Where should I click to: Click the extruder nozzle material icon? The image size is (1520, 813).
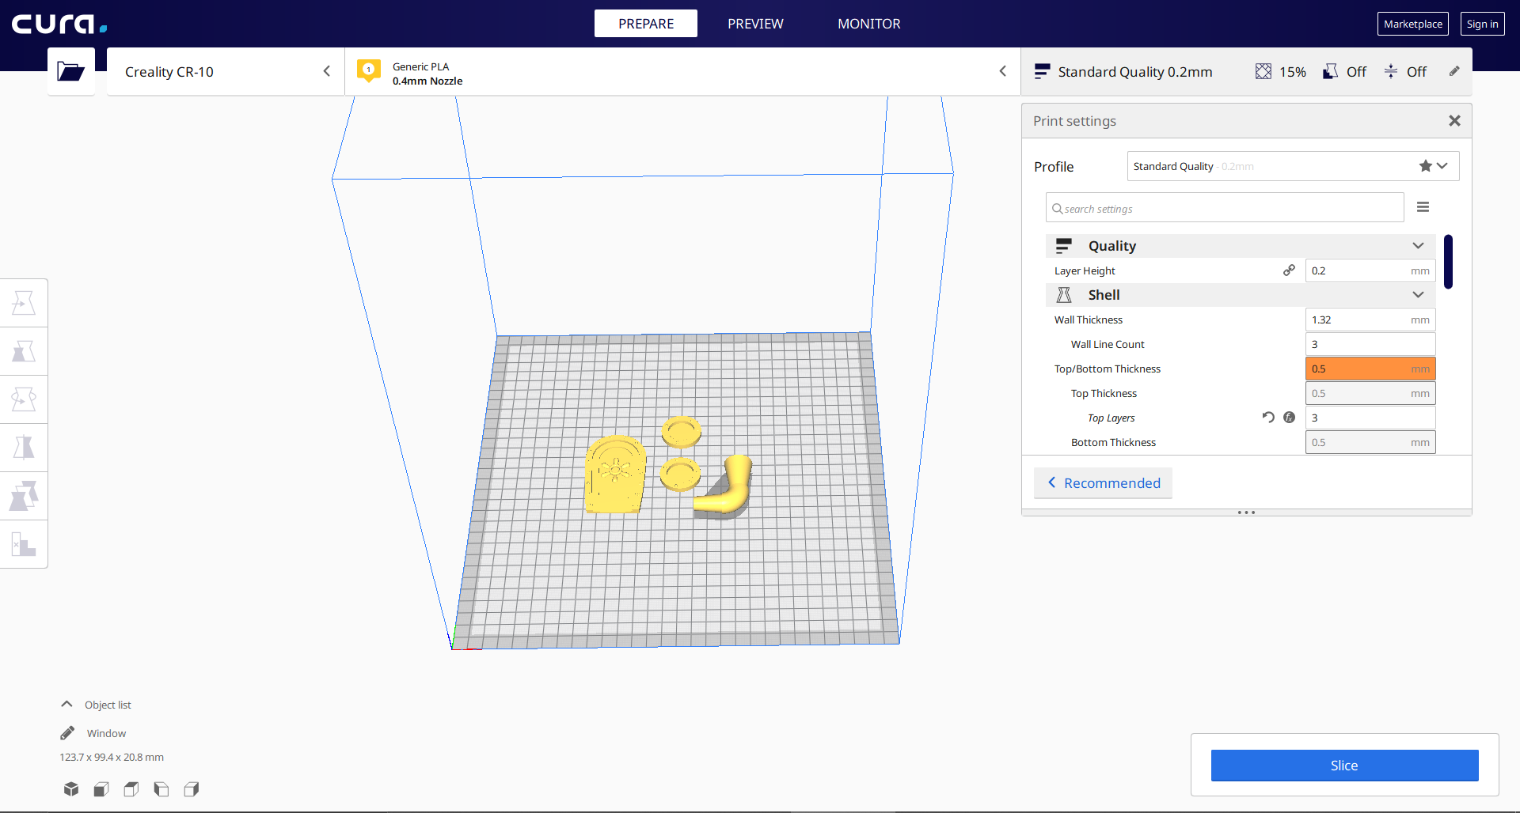tap(369, 71)
